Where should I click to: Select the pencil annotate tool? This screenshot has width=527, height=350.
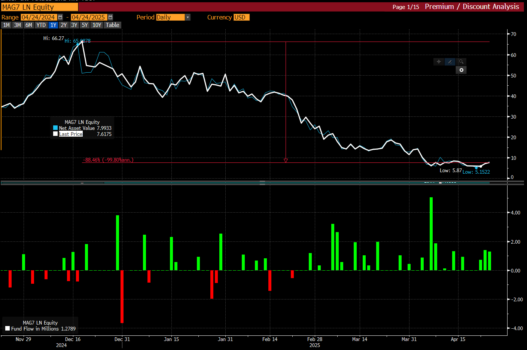[450, 62]
